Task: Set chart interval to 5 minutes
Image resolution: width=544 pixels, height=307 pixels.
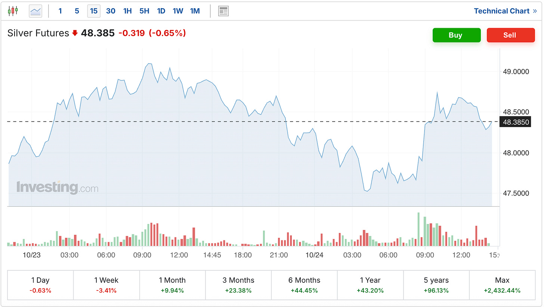Action: coord(77,11)
